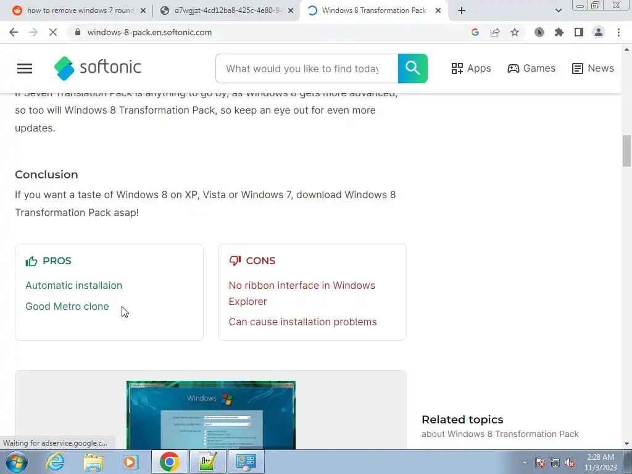Click the installer screenshot thumbnail
The height and width of the screenshot is (474, 632).
click(x=211, y=415)
